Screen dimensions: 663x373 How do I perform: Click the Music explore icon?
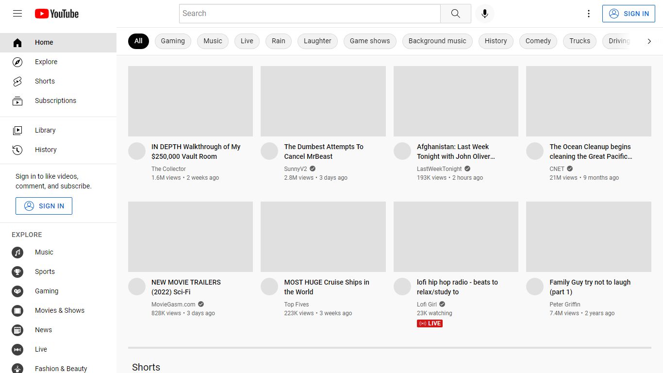click(17, 253)
